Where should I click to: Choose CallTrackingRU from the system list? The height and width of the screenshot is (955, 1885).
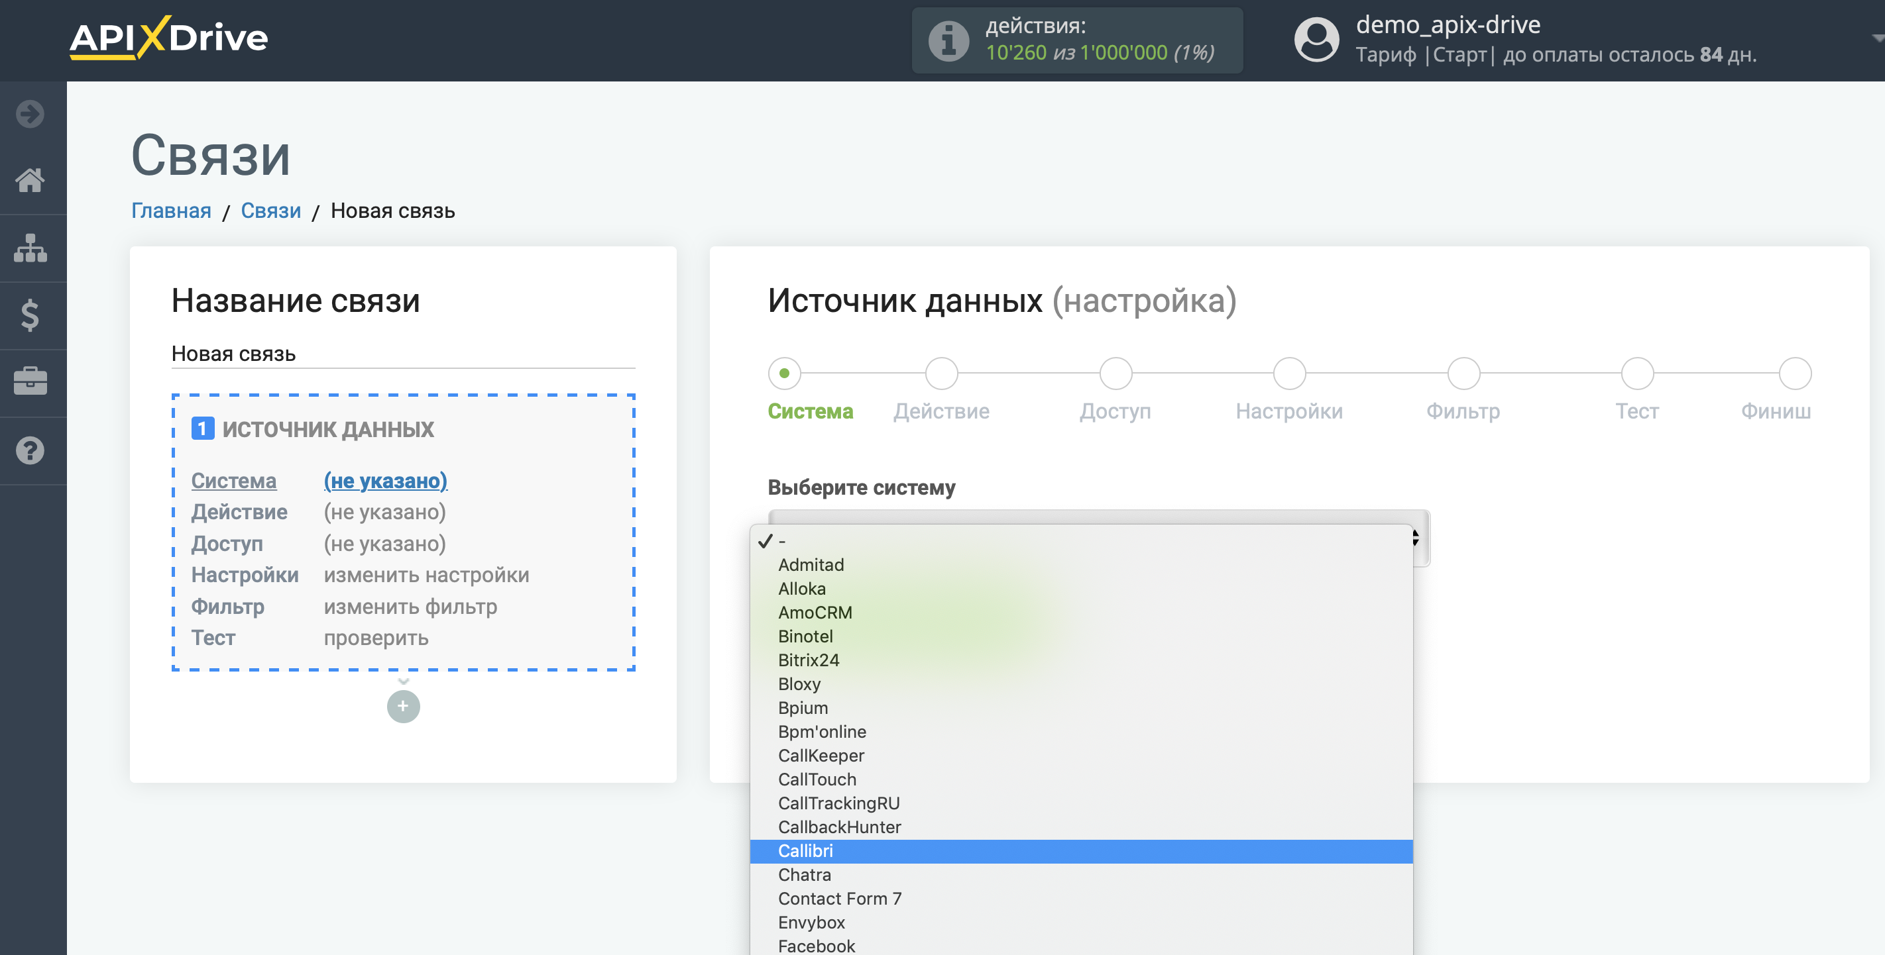coord(1081,803)
